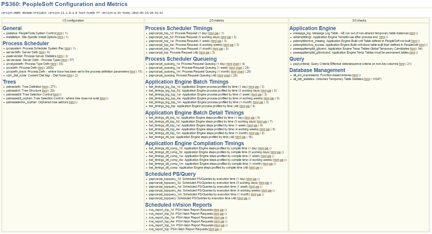
Task: Open psaeapptemptbl_gttcand html report
Action: 412,48
